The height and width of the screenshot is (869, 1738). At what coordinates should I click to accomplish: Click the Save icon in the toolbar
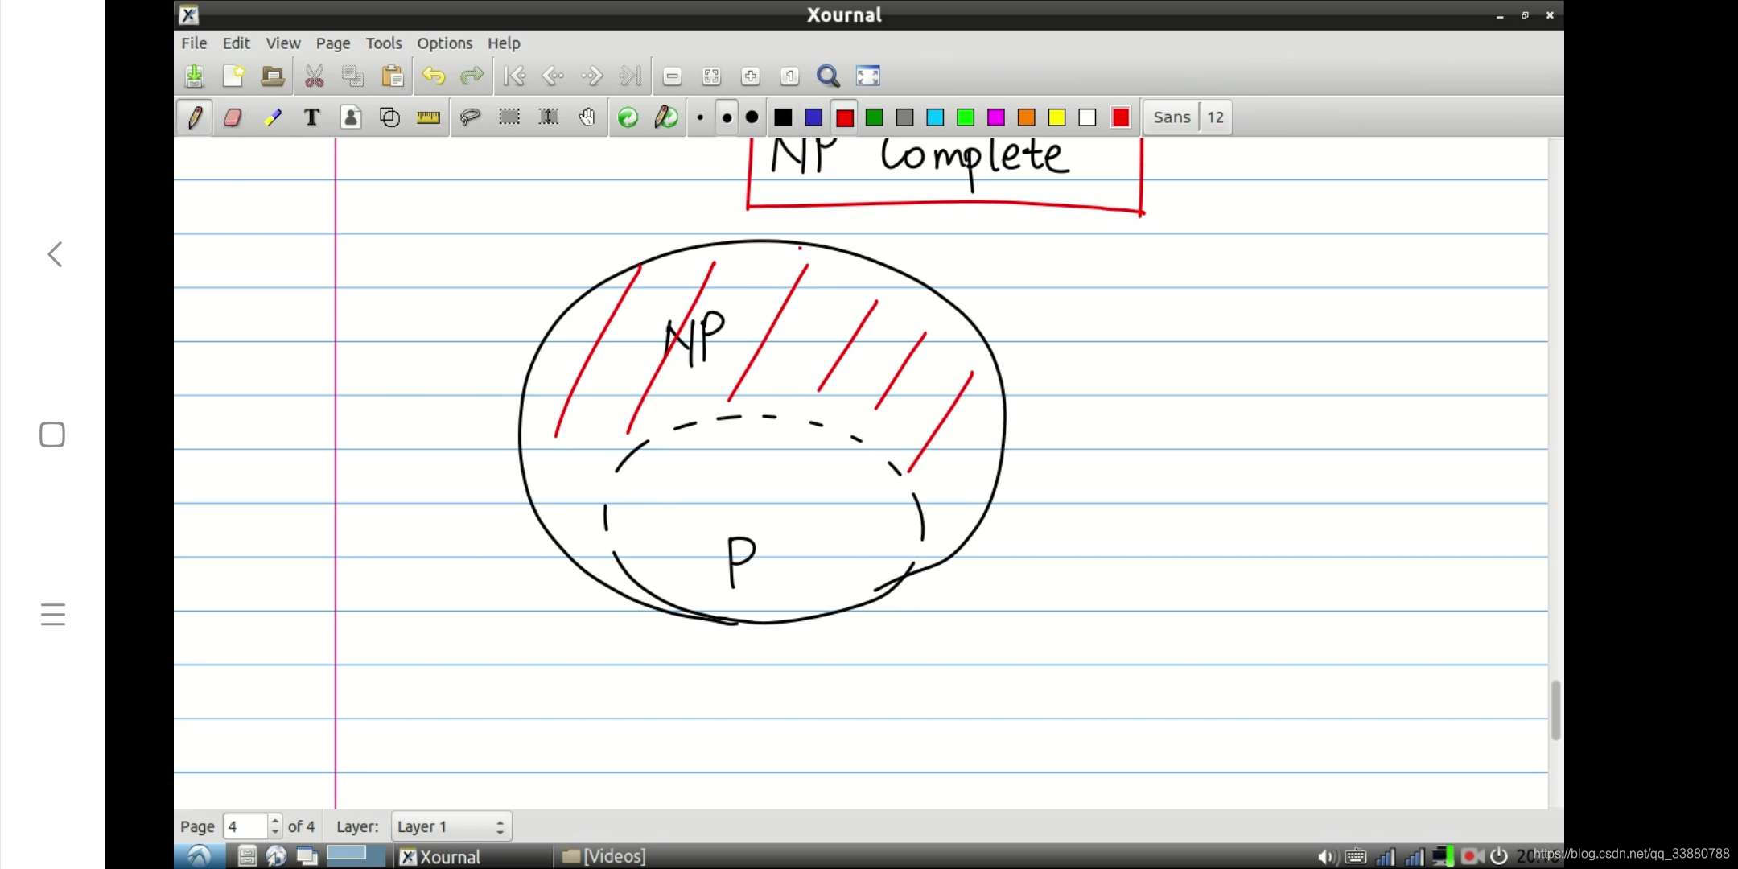194,76
